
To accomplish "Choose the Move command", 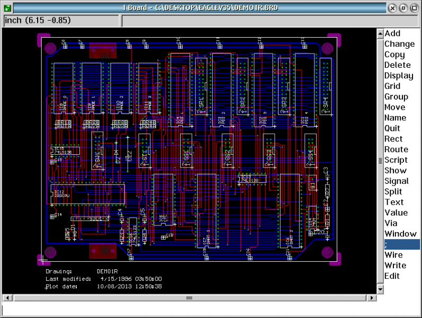I will (395, 107).
